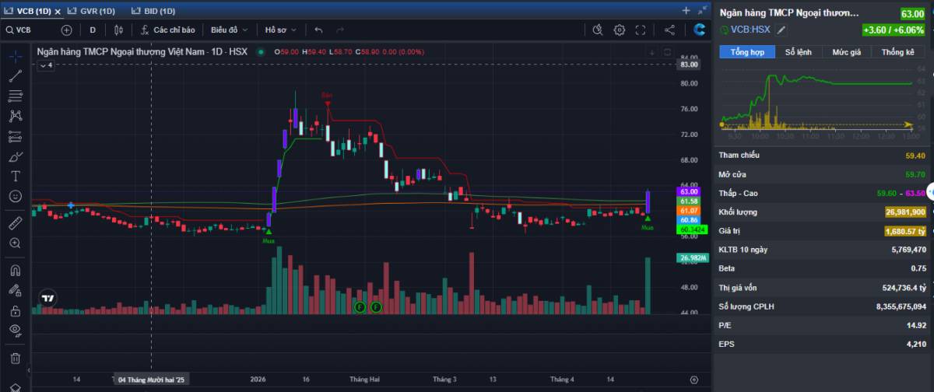The image size is (934, 392).
Task: Expand the indicator legend showing 4
Action: pos(45,65)
